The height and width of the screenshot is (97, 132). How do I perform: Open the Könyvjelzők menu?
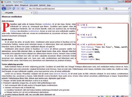[34, 5]
